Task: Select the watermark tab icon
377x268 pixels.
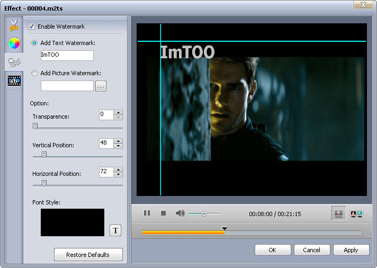Action: 14,62
